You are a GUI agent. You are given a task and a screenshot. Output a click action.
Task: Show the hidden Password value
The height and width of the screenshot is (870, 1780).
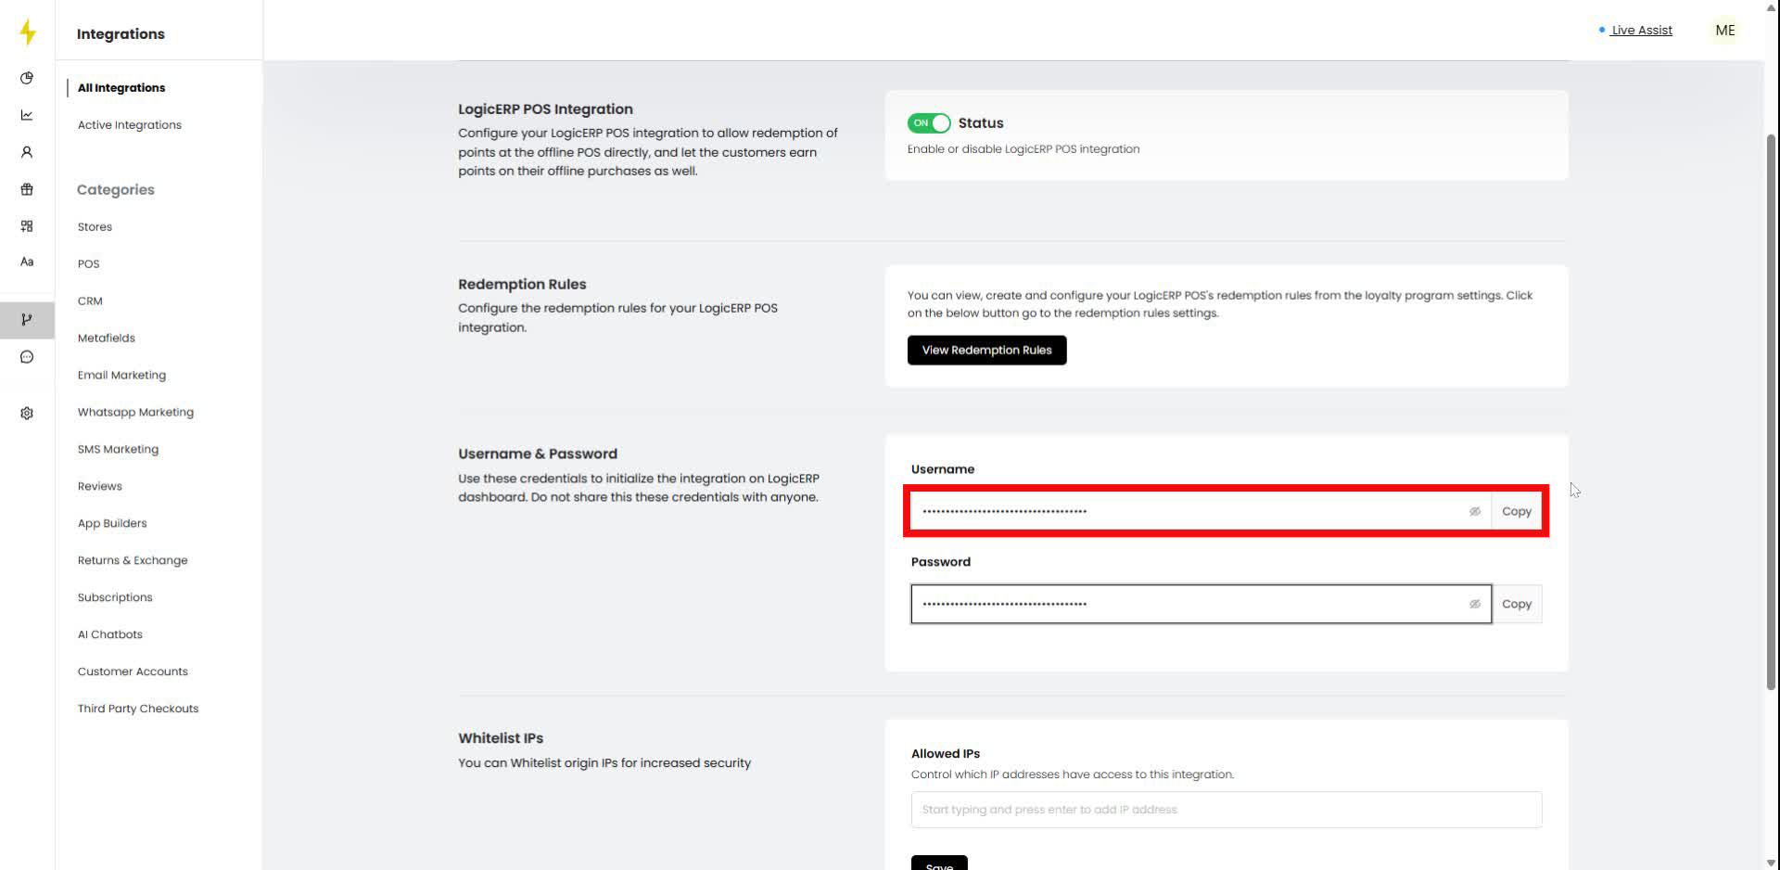click(x=1474, y=603)
